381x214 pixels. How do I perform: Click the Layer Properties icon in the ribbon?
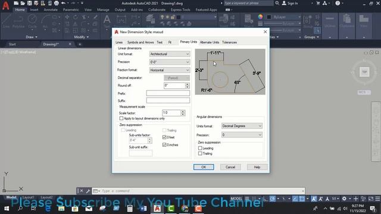point(151,20)
